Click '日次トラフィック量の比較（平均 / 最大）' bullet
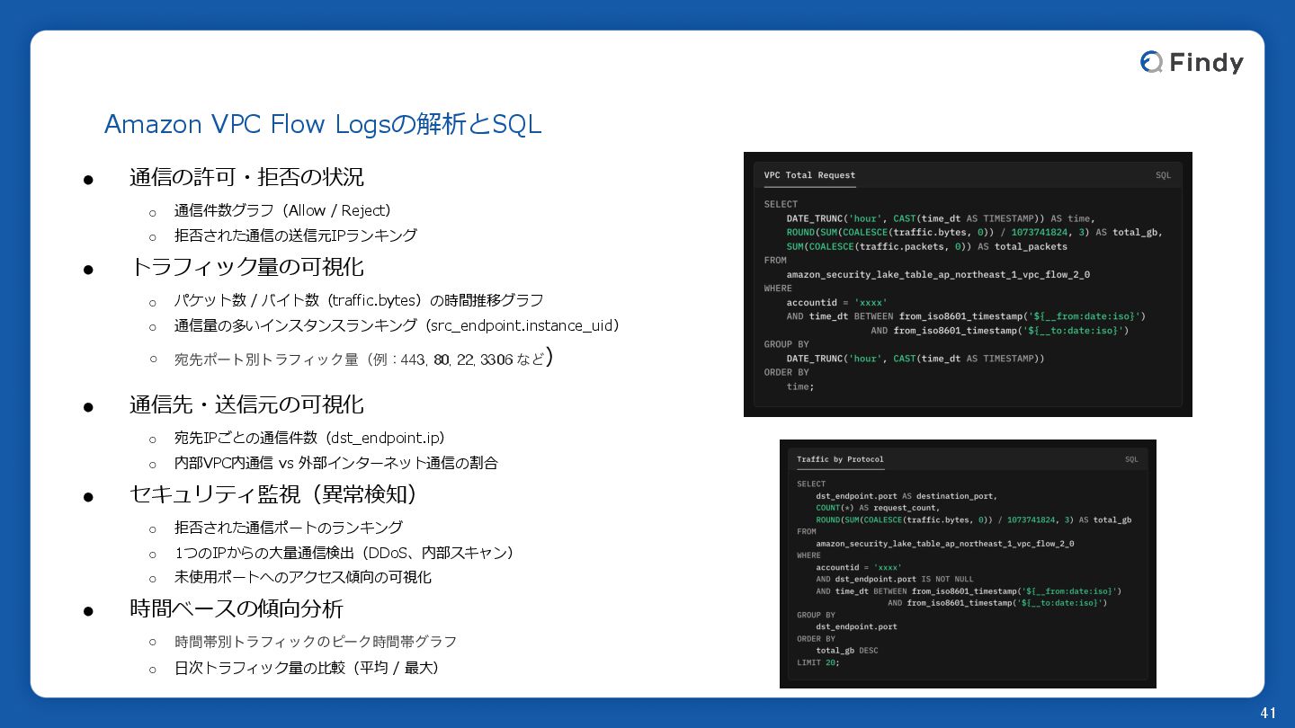The height and width of the screenshot is (728, 1295). [308, 668]
